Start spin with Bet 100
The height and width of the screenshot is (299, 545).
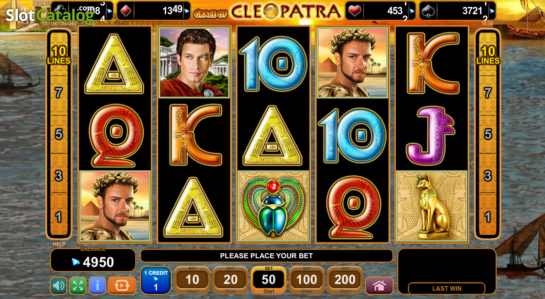coord(307,280)
